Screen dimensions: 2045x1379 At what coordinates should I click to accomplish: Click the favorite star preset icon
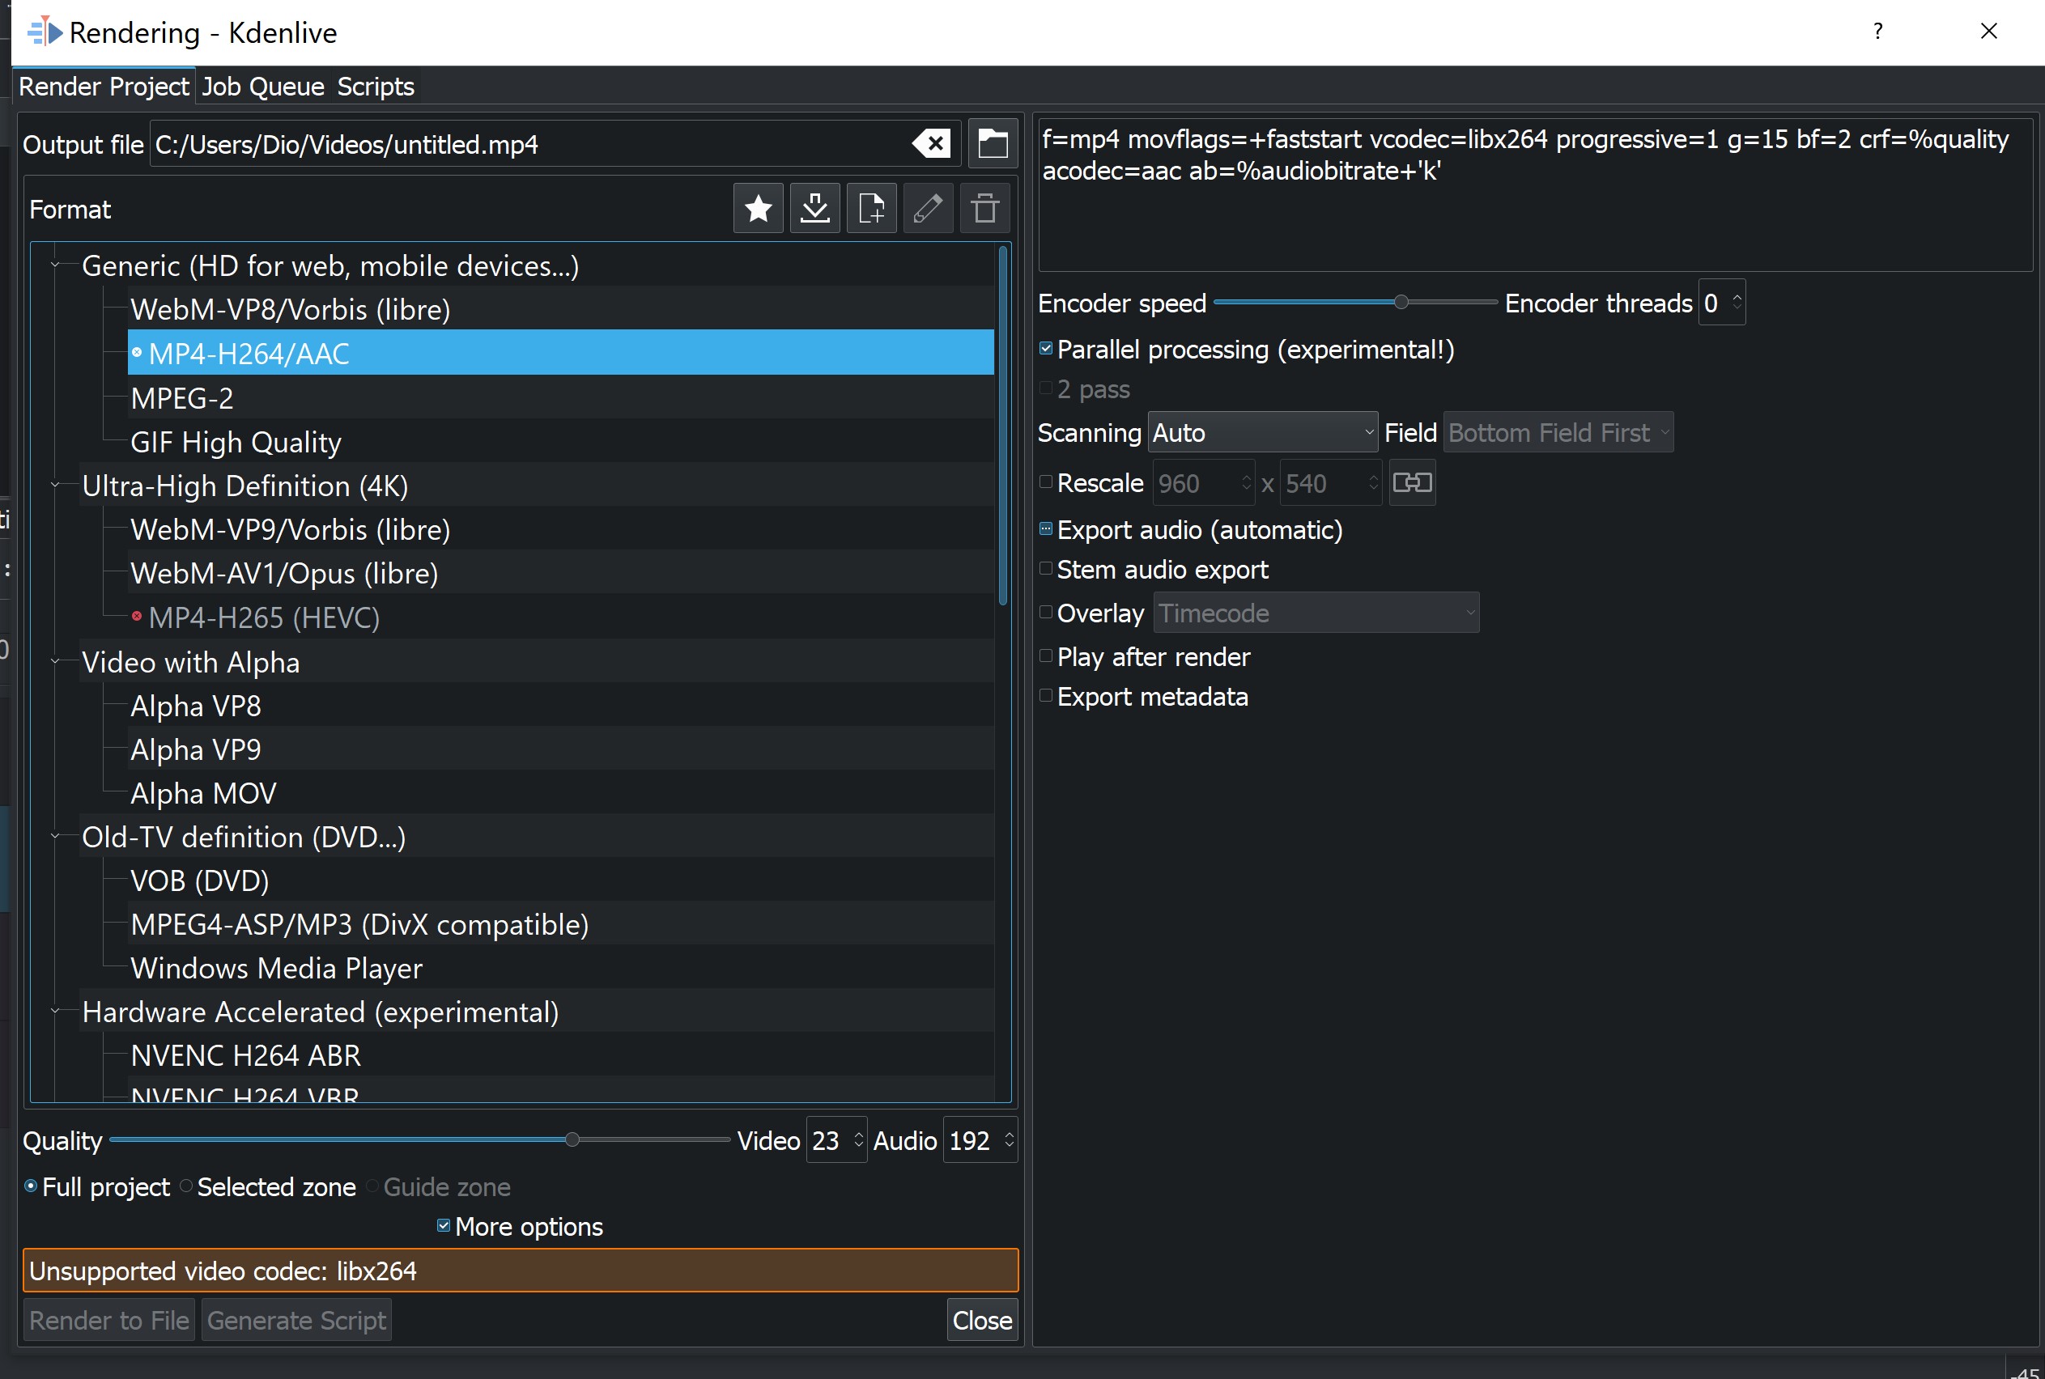[759, 210]
